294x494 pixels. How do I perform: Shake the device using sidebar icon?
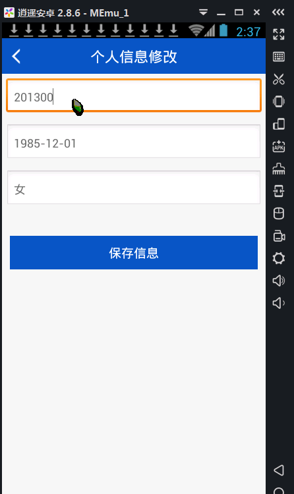pos(279,101)
